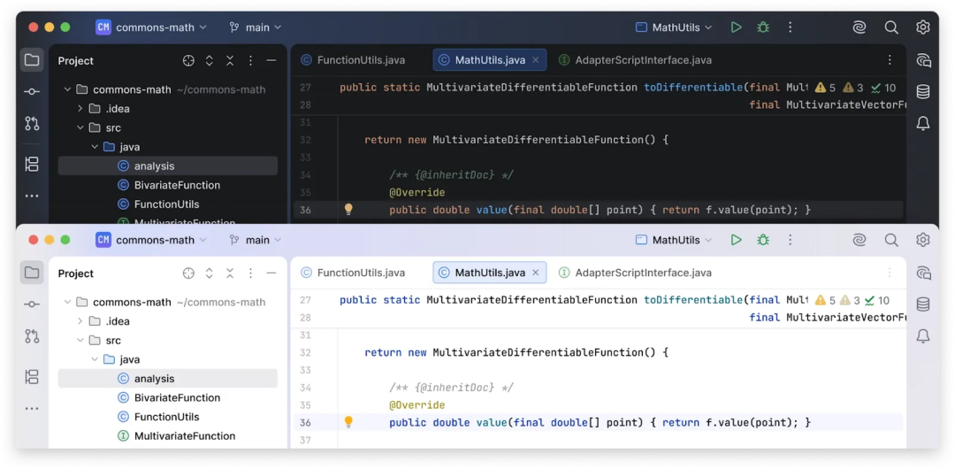
Task: Collapse src folder in light tree
Action: (80, 341)
